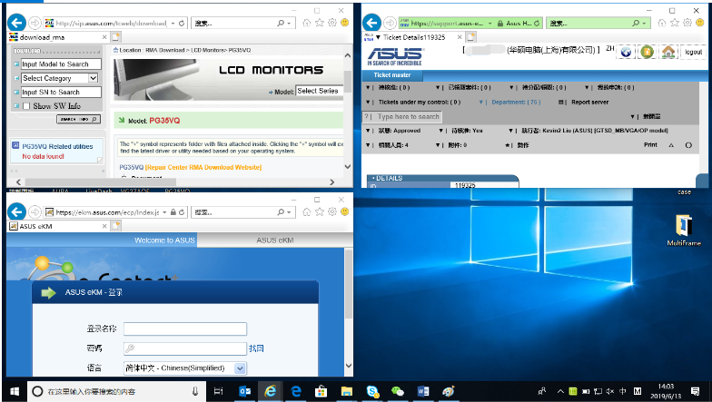The height and width of the screenshot is (402, 712).
Task: Select the ASUS eKM browser tab
Action: tap(58, 226)
